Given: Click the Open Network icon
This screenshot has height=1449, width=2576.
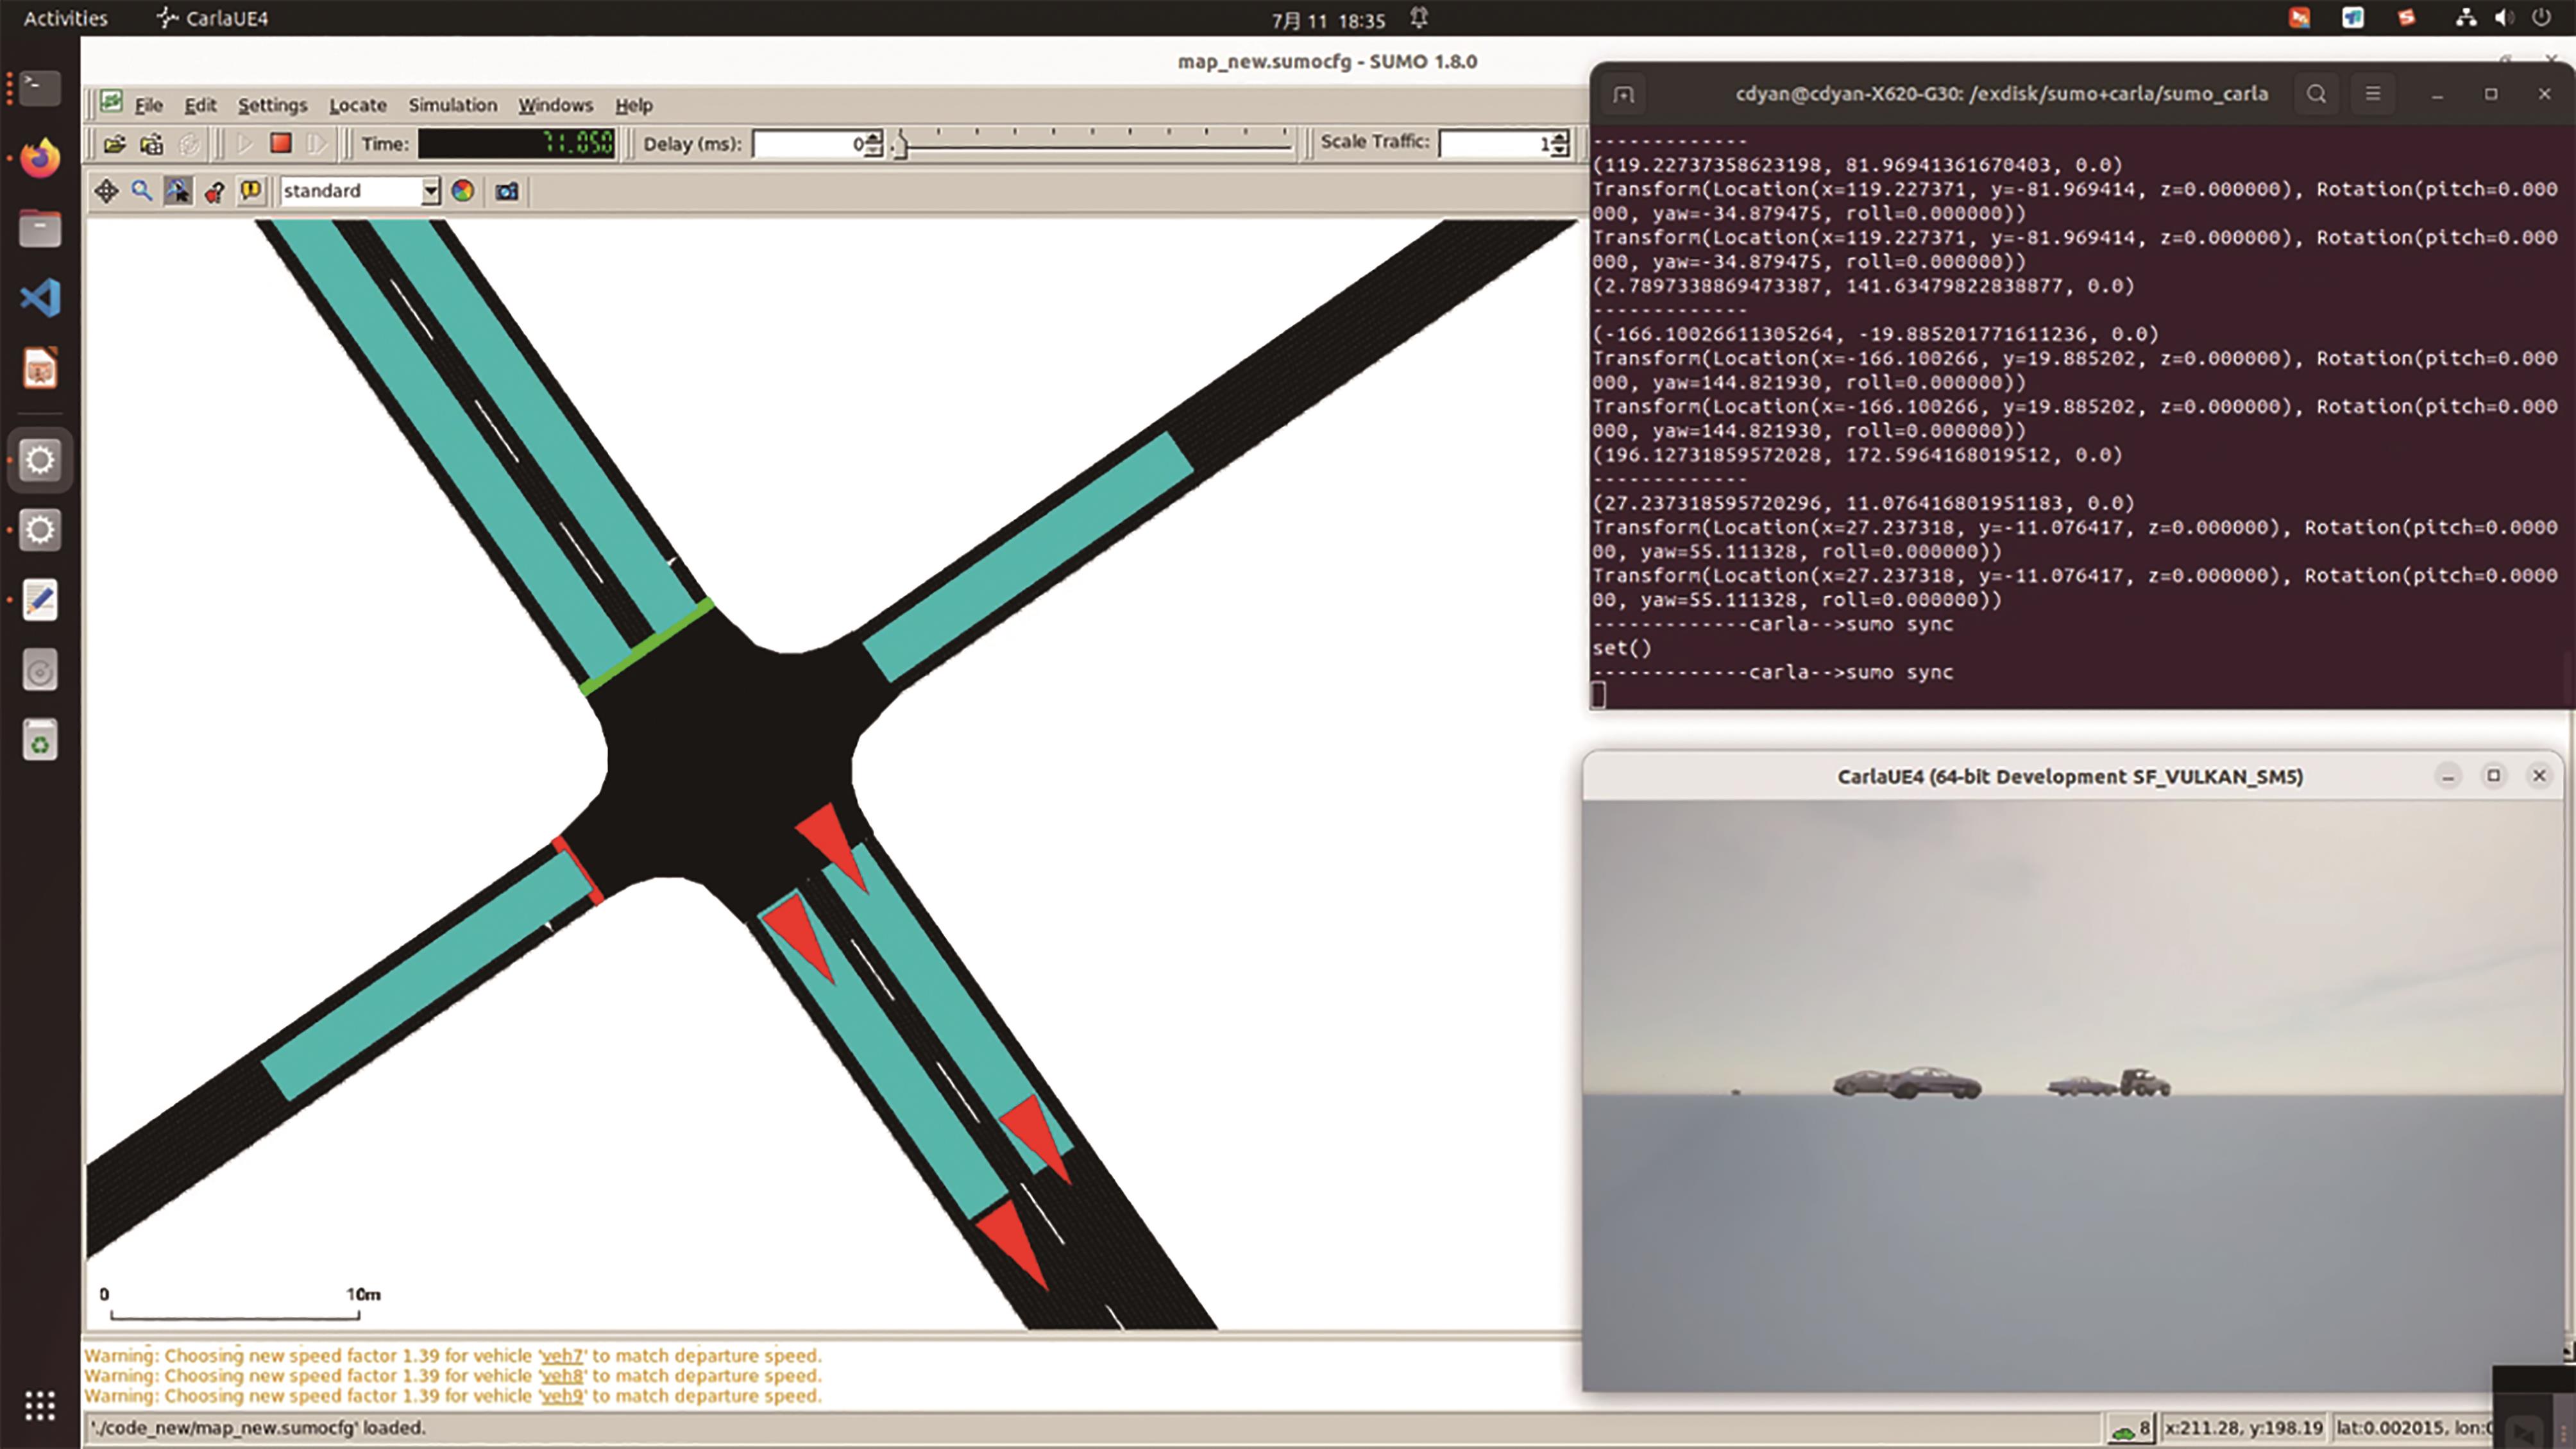Looking at the screenshot, I should click(151, 144).
